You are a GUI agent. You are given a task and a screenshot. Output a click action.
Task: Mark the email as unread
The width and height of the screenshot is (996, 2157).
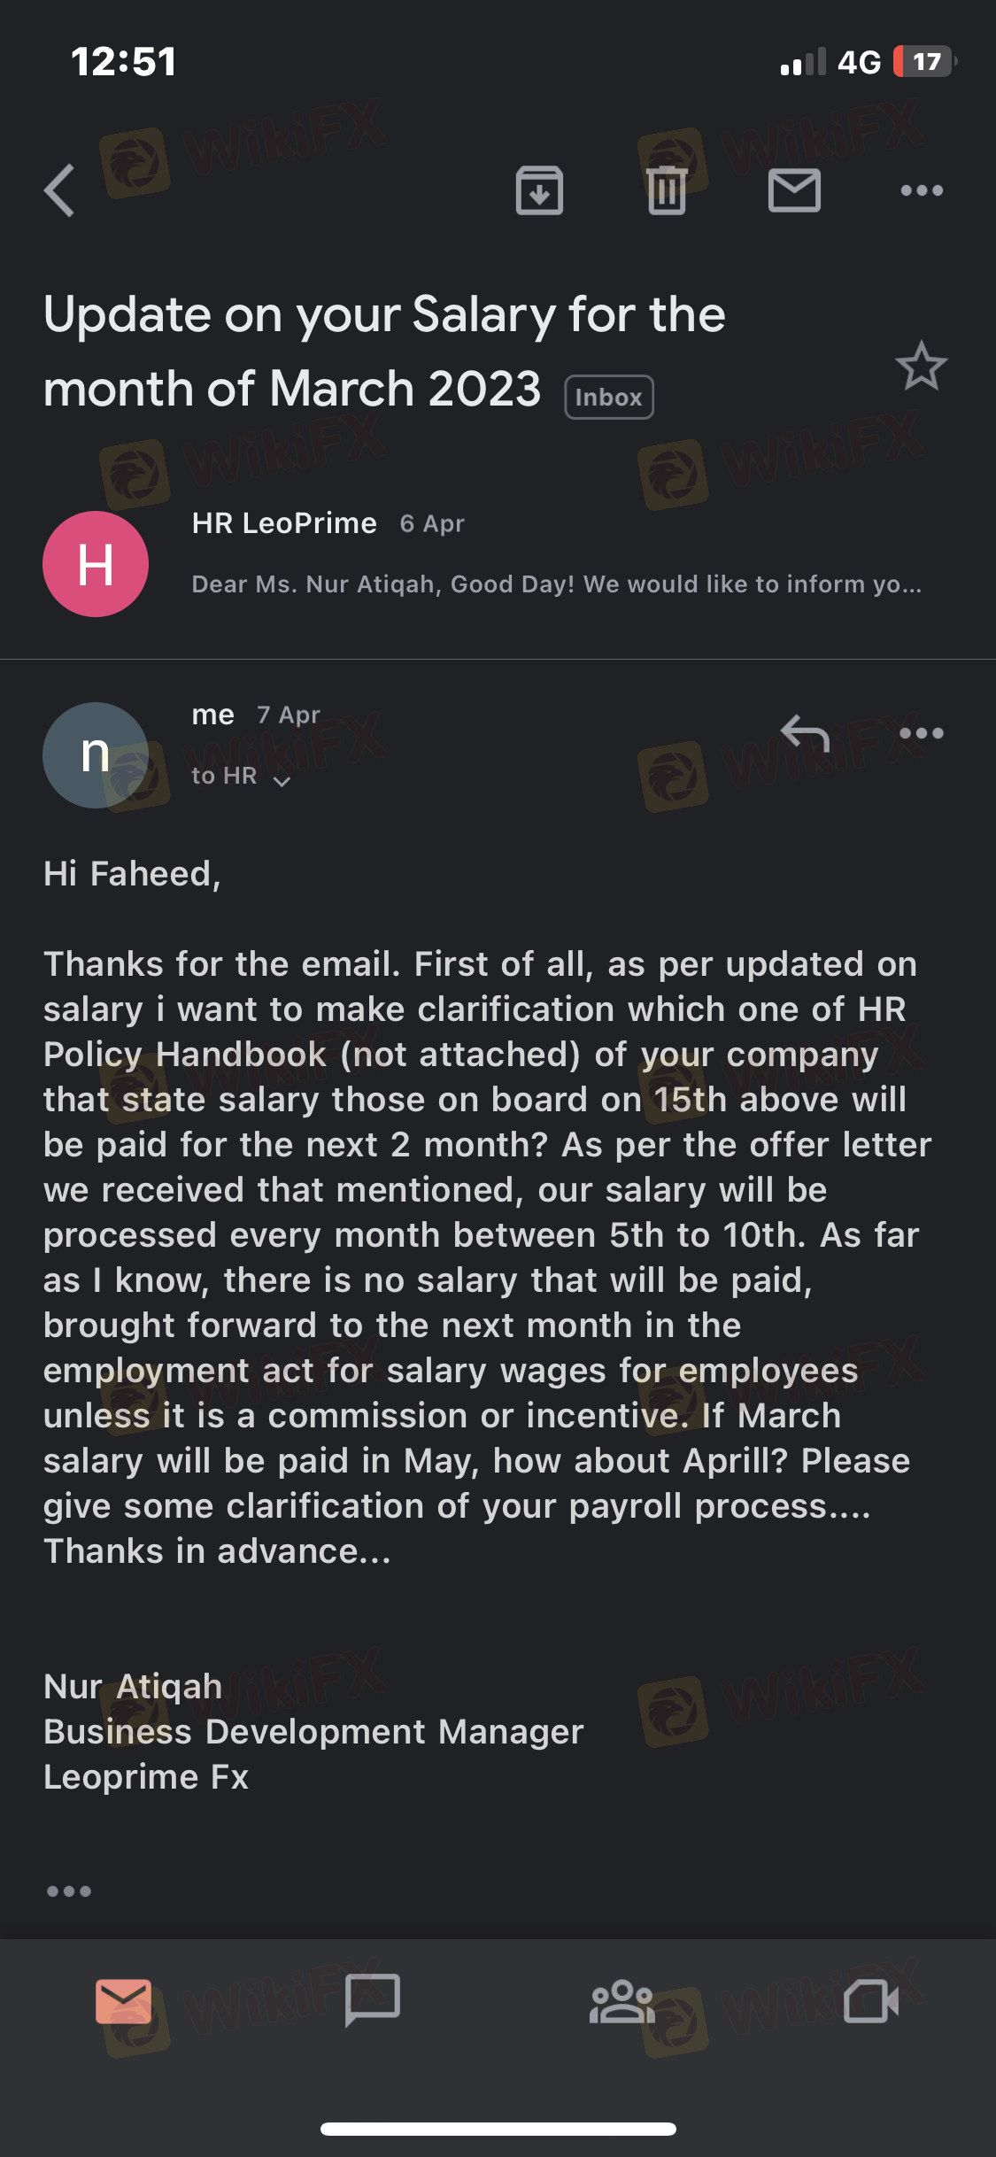point(794,190)
